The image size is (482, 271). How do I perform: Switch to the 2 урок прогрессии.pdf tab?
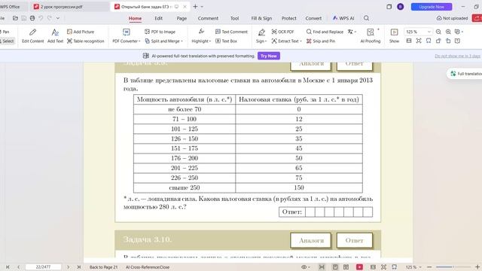coord(62,7)
